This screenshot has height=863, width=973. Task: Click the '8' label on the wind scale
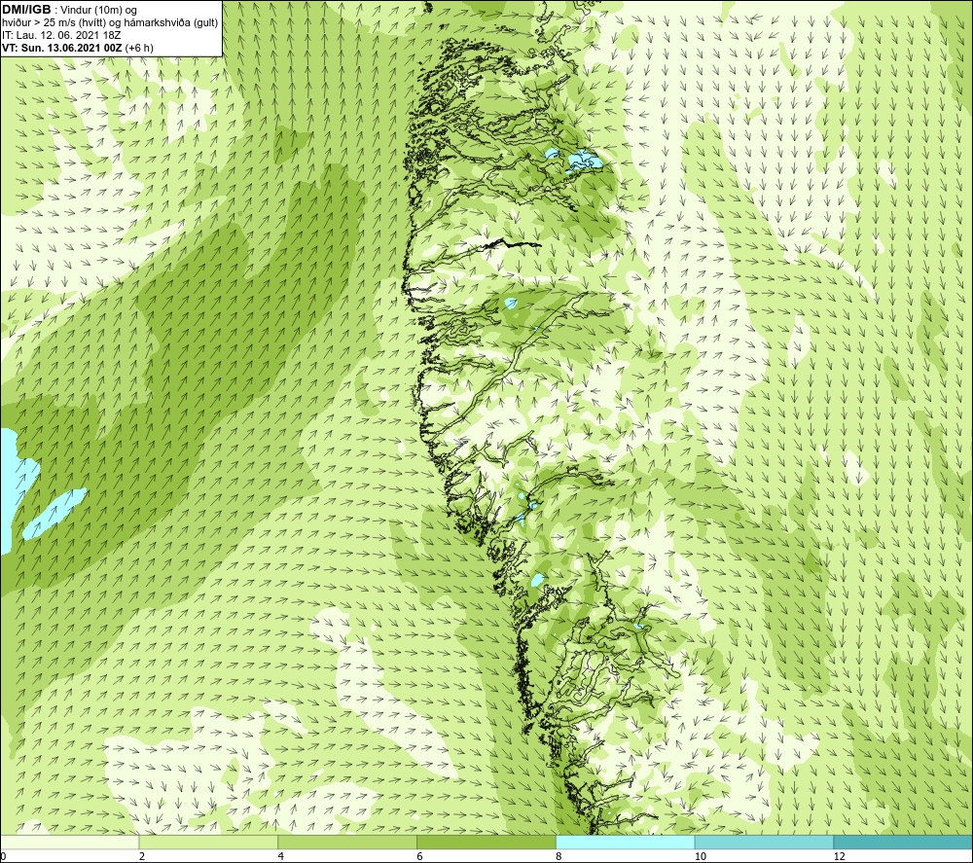[x=559, y=857]
